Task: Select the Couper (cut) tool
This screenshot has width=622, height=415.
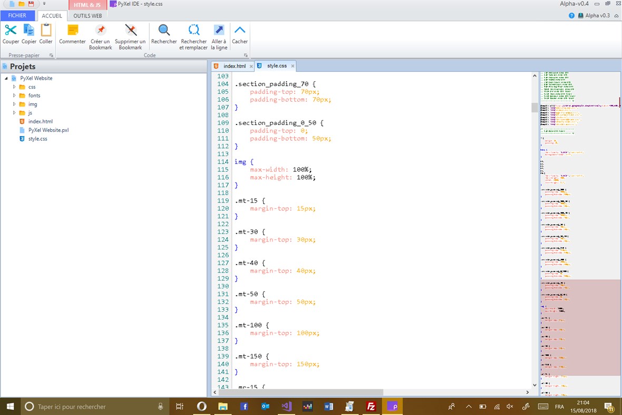Action: [x=11, y=34]
